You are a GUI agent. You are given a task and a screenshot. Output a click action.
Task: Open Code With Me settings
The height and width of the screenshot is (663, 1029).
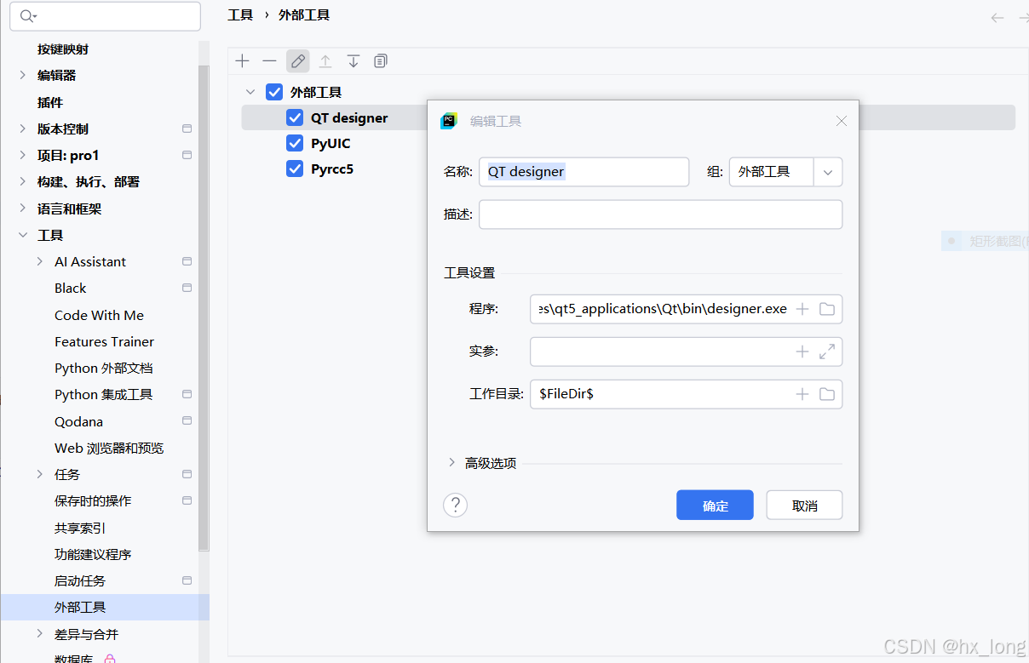click(x=99, y=315)
